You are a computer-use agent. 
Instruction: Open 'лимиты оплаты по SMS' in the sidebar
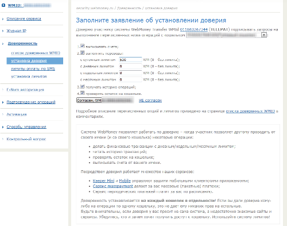[33, 68]
